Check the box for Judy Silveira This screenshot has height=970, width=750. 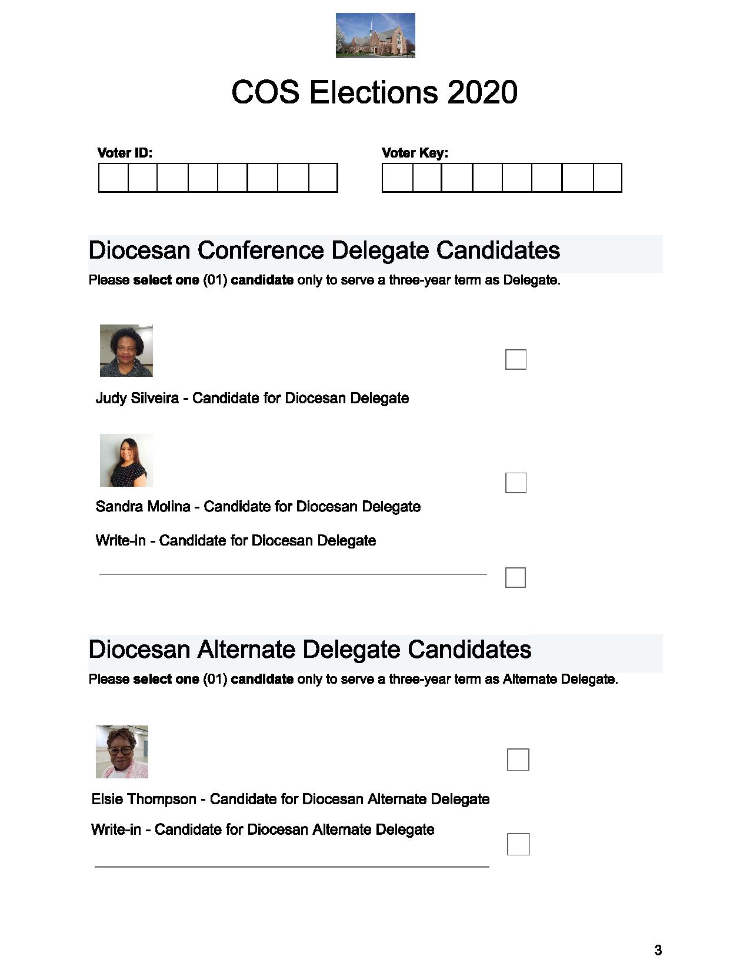(515, 359)
